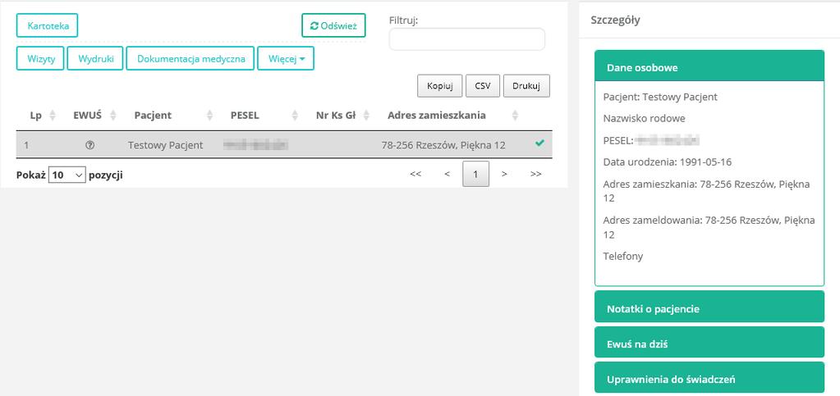
Task: Click the Data urodzenia: 1991-05-16 text
Action: point(668,162)
